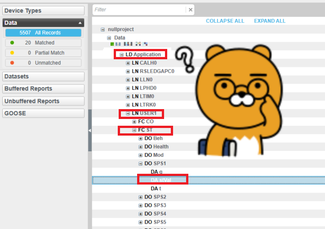Select the 0 Unmatched filter
Screen dimensions: 325x229
click(x=43, y=63)
